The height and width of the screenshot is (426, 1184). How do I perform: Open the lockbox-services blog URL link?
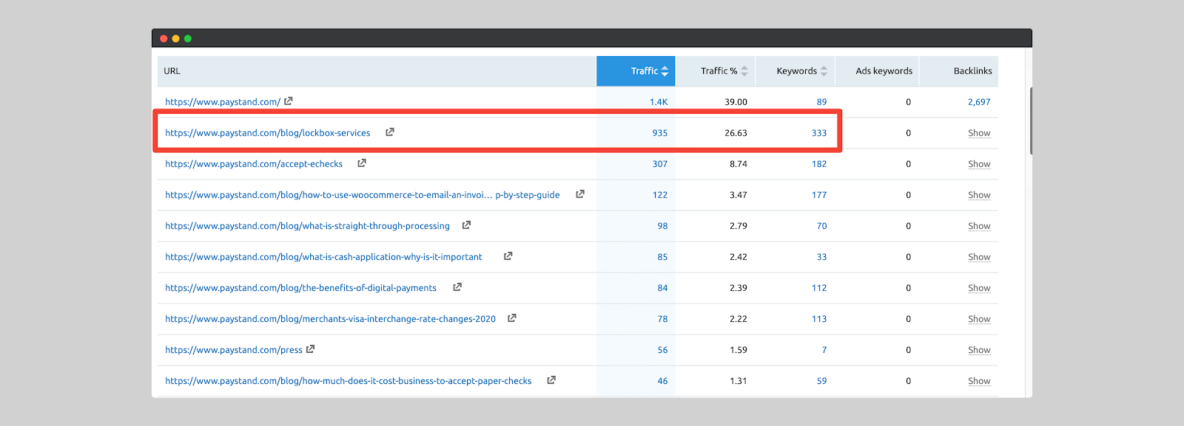[x=267, y=133]
